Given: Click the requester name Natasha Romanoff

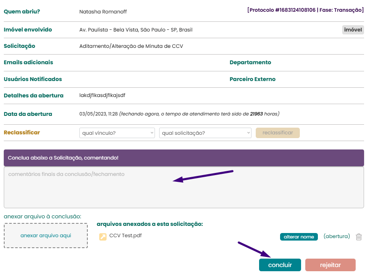Looking at the screenshot, I should tap(103, 12).
